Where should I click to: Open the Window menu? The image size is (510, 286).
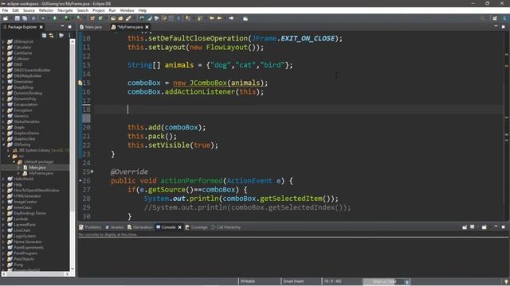(x=127, y=10)
